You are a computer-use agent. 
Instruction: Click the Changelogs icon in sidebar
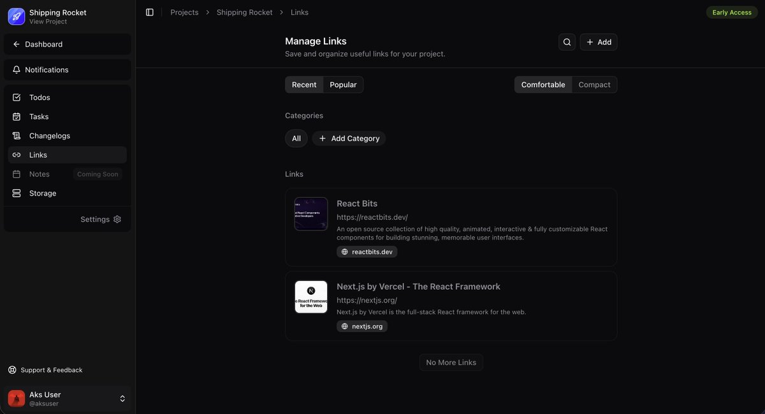[17, 136]
